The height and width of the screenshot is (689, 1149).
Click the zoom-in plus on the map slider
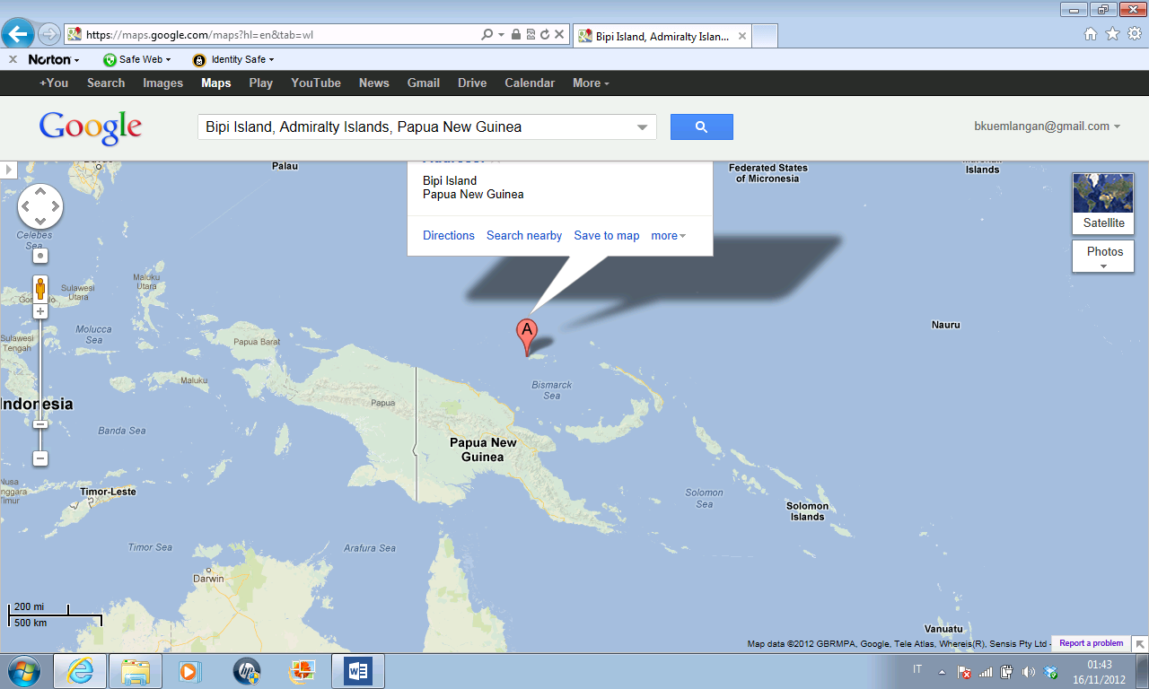(40, 310)
